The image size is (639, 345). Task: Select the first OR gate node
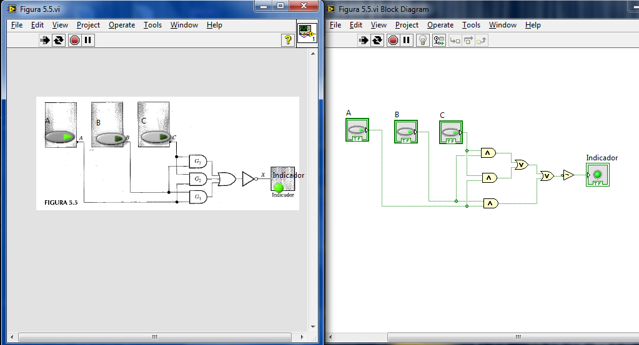(x=521, y=165)
